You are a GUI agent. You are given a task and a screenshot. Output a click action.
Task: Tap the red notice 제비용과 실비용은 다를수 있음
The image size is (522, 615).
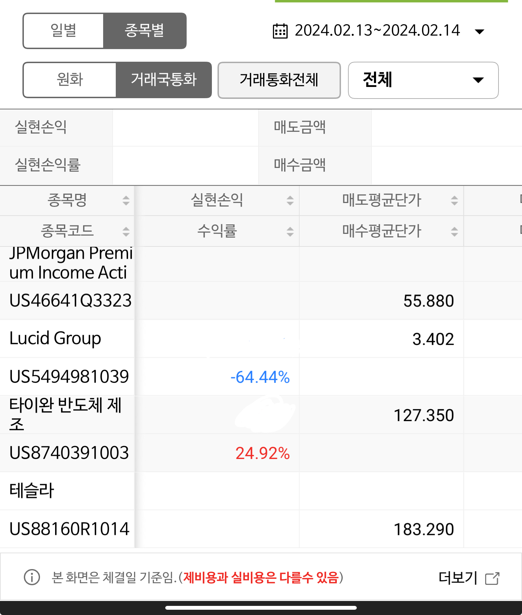(x=261, y=577)
